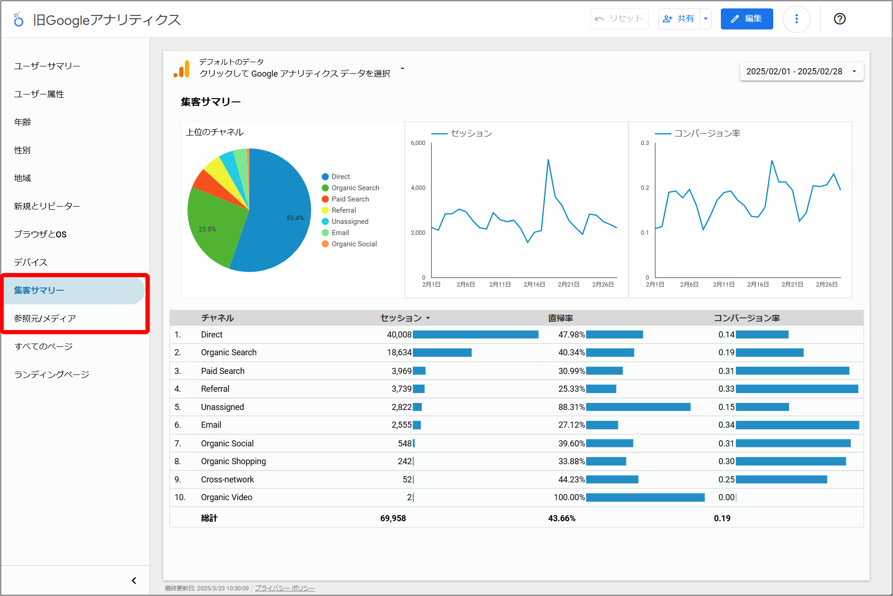Open the 参照元/メディア page

point(45,318)
